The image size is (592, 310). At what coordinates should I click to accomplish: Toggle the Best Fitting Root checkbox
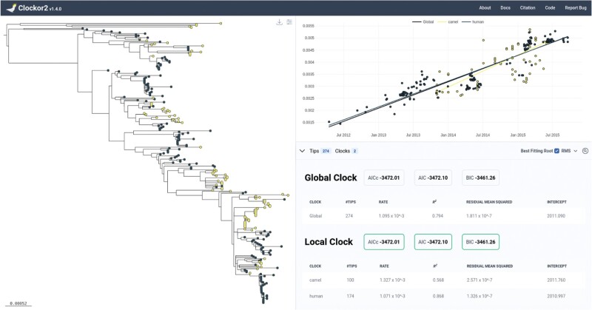556,150
